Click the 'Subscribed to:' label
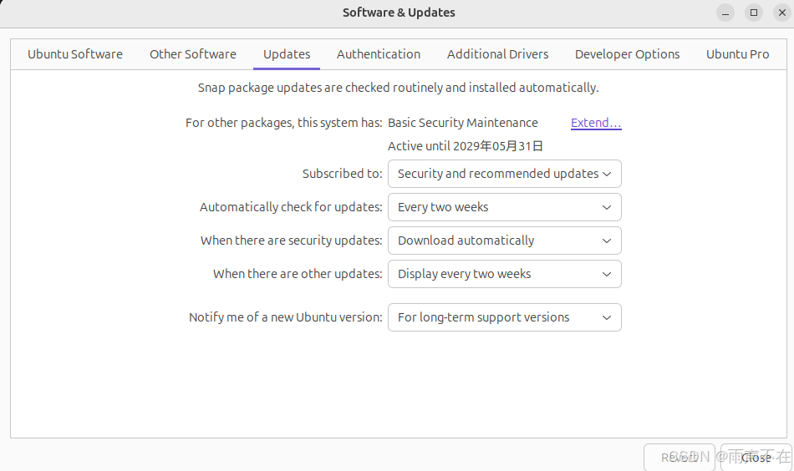Screen dimensions: 794x471 coord(343,174)
